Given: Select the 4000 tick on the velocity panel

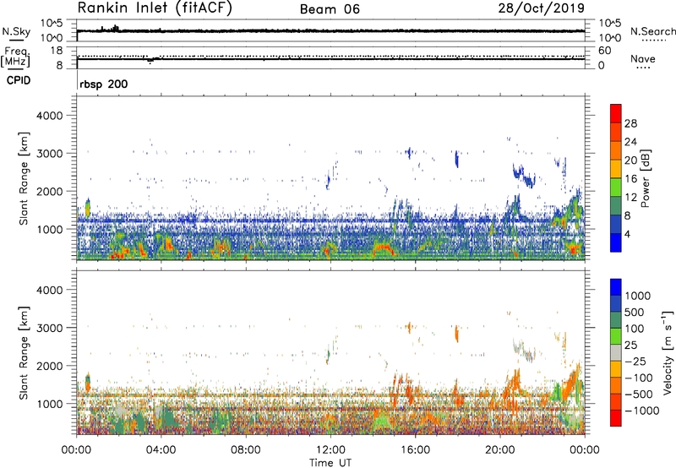Looking at the screenshot, I should [x=49, y=291].
